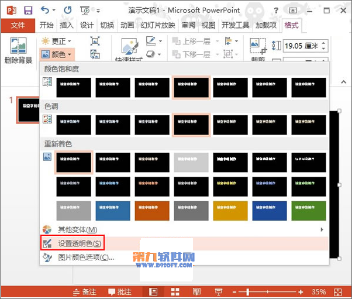Screen dimensions: 352x299
Task: Open the 审阅 tab
Action: [188, 25]
